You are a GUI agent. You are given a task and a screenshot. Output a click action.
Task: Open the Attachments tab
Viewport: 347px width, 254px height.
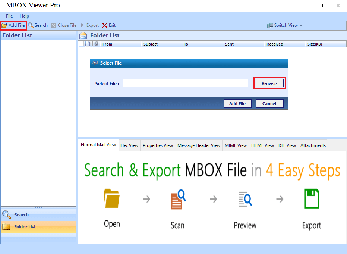(313, 145)
